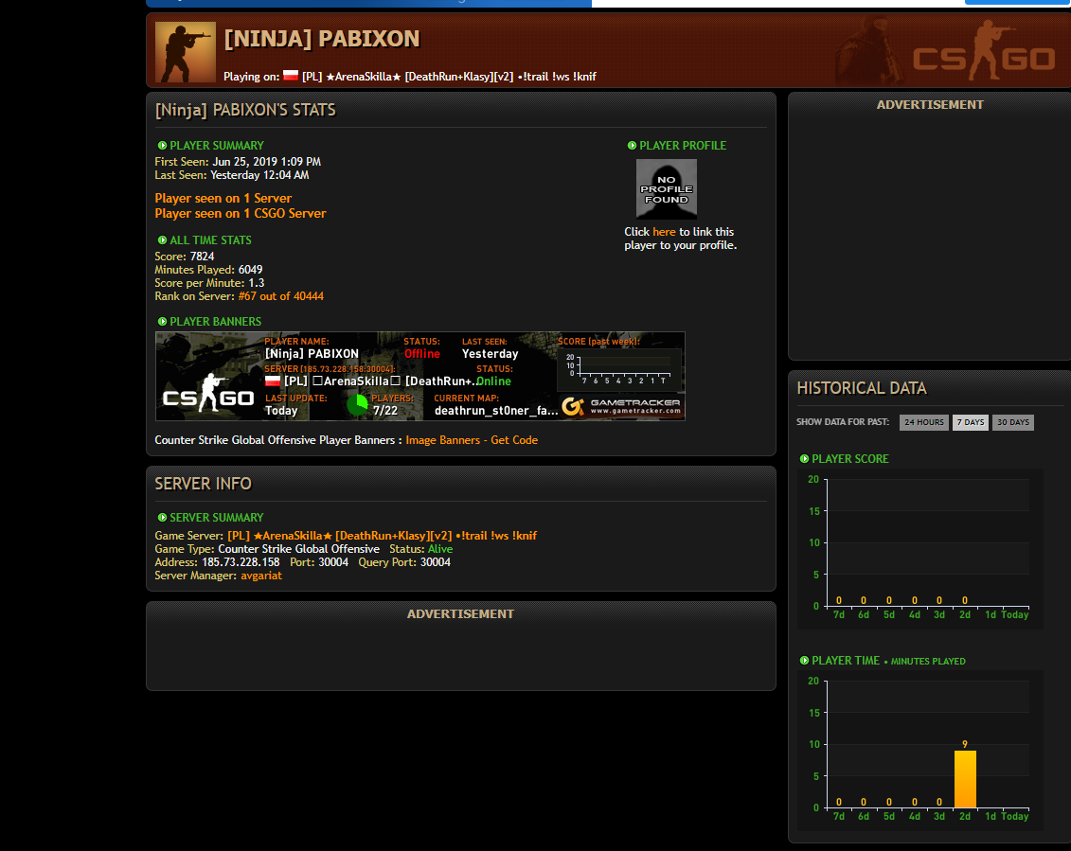Click the CS GO logo in header
The image size is (1071, 851).
click(985, 51)
